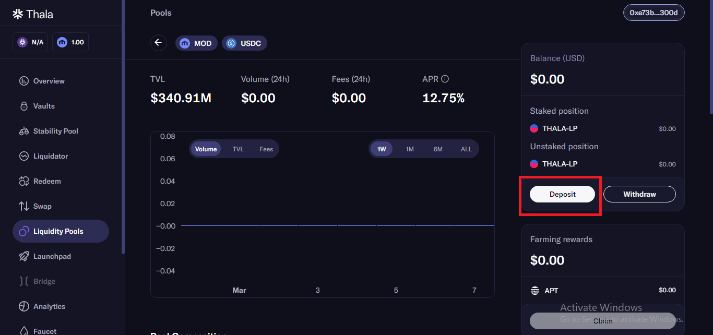This screenshot has height=335, width=713.
Task: Click the Redeem sidebar icon
Action: (23, 181)
